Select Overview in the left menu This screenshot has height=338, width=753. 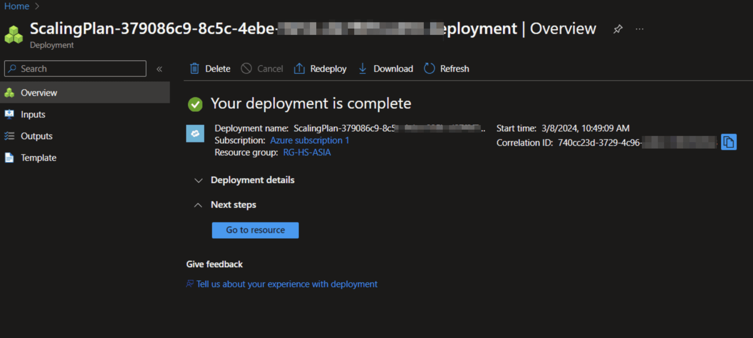pyautogui.click(x=39, y=92)
